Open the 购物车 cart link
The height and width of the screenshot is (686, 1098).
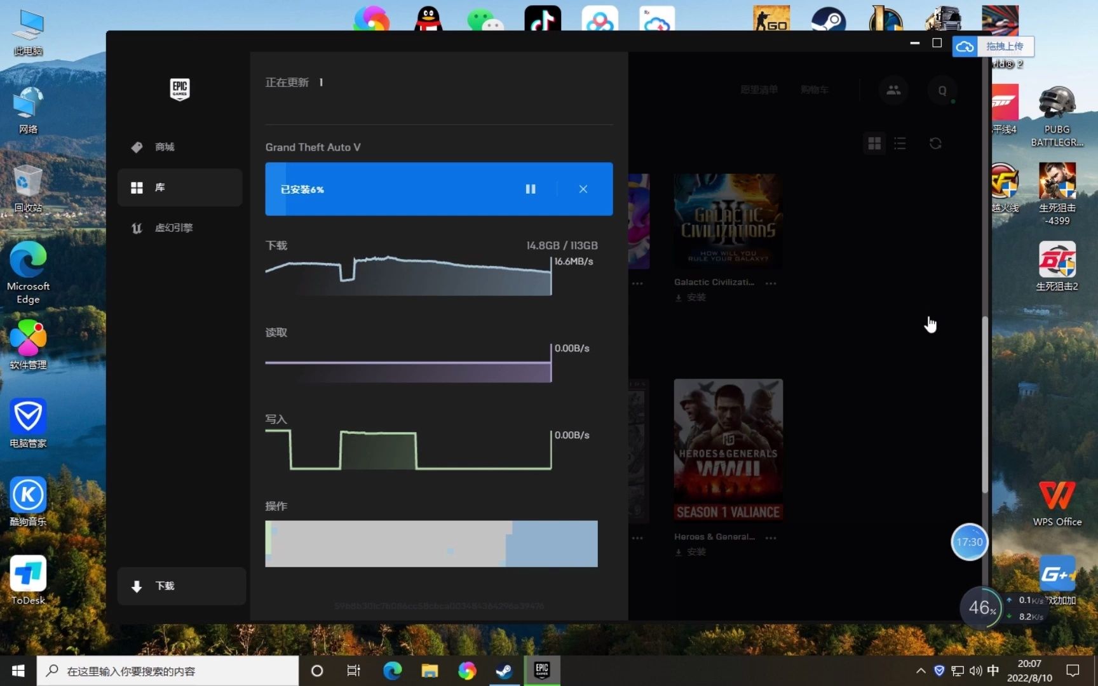point(814,90)
